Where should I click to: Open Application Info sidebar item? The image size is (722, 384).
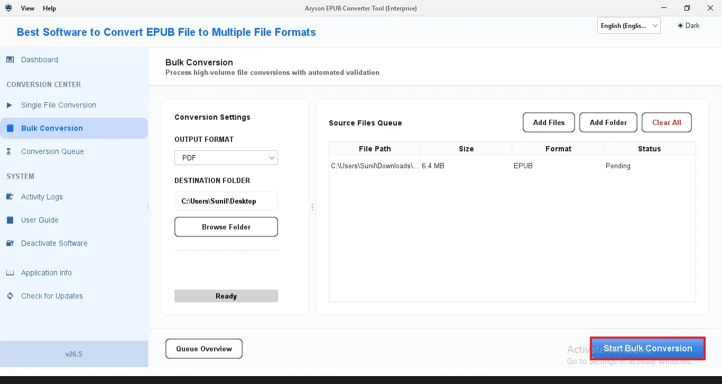[x=74, y=273]
